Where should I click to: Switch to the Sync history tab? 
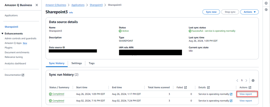pos(57,63)
